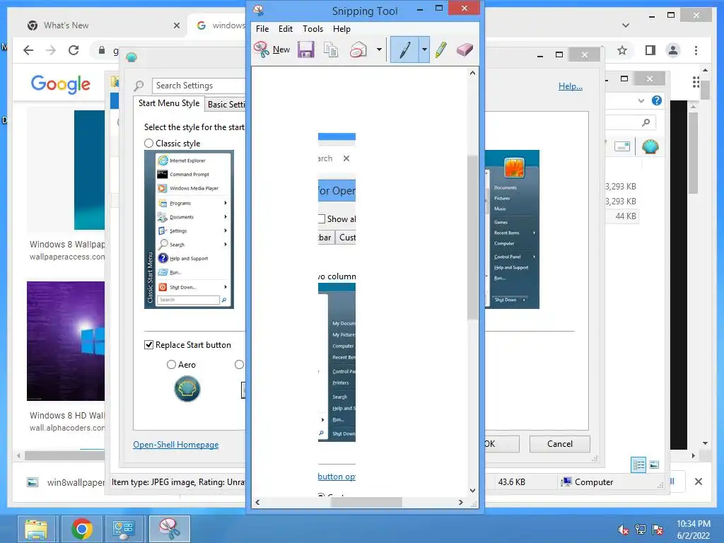Close the What's New tab
The height and width of the screenshot is (543, 724).
coord(176,25)
